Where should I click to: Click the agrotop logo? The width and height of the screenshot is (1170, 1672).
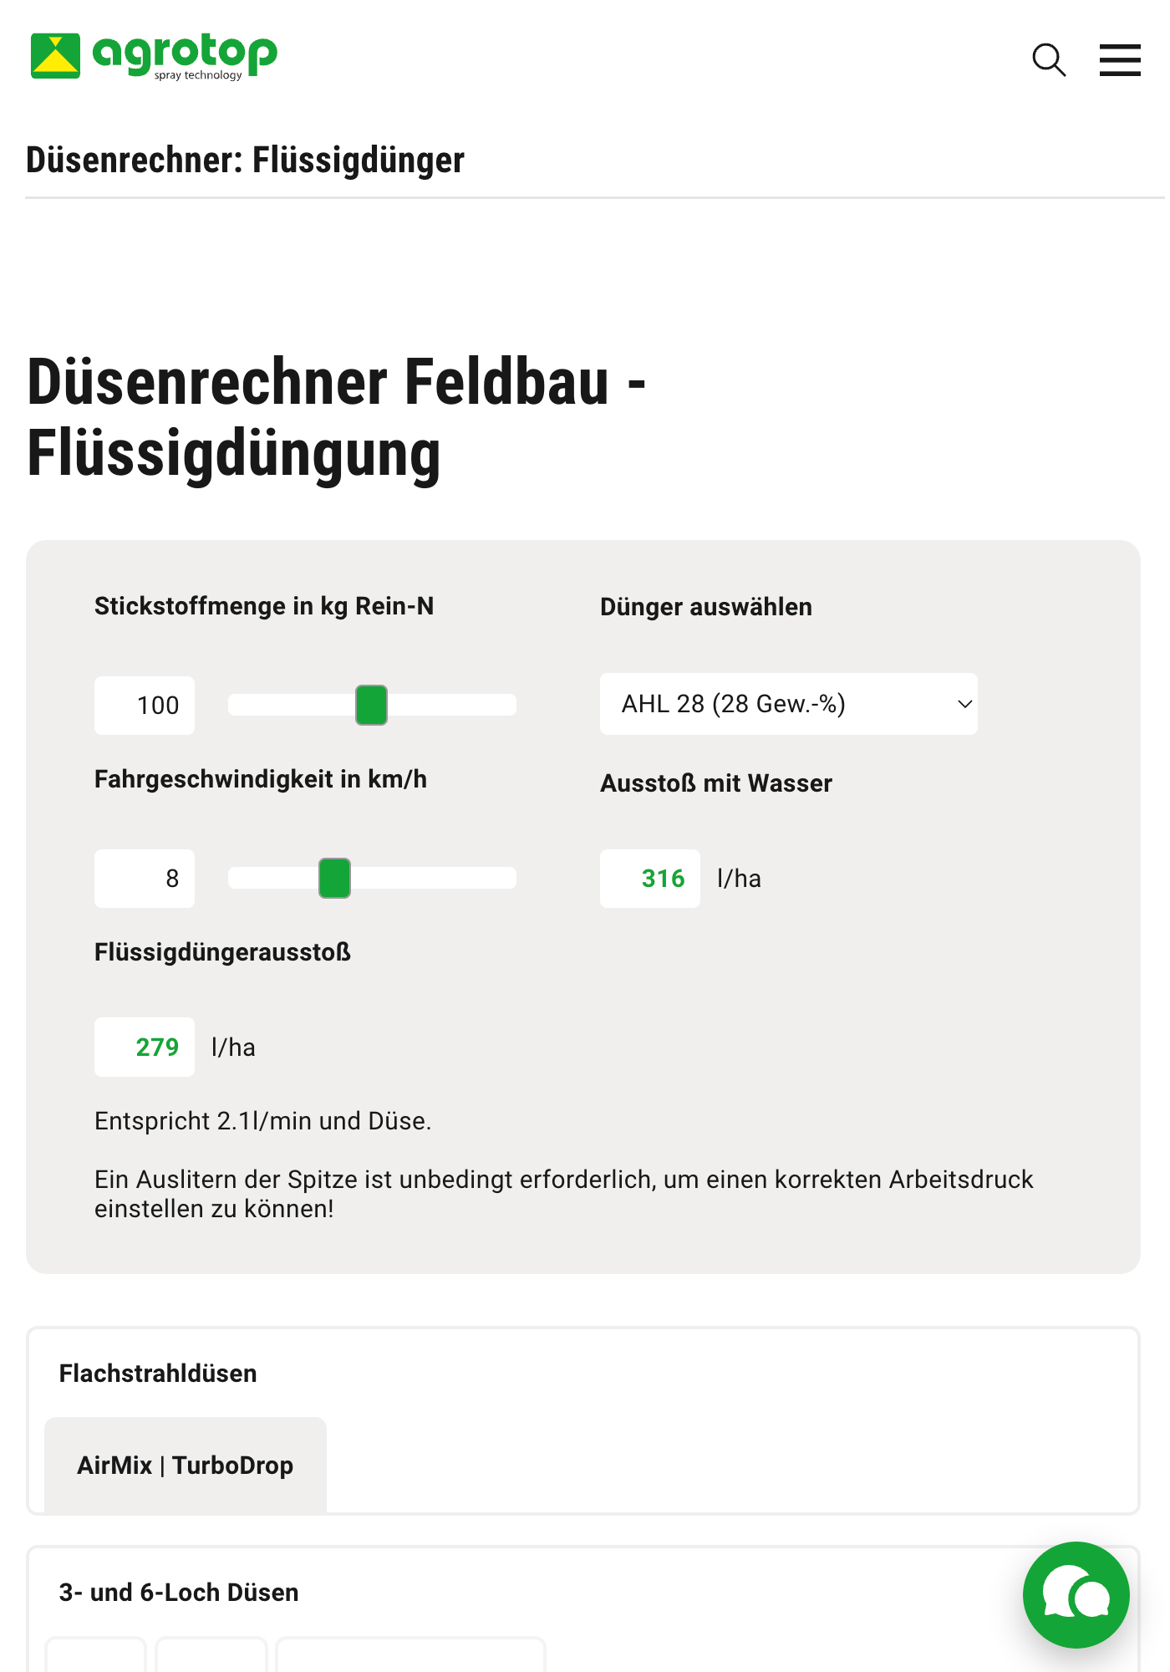coord(154,56)
